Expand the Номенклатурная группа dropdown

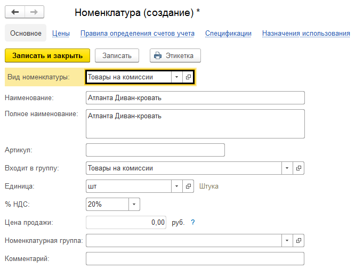287,241
